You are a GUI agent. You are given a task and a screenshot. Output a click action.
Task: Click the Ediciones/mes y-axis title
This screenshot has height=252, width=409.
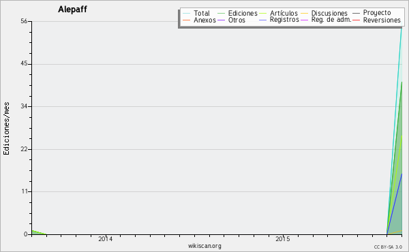click(x=6, y=129)
